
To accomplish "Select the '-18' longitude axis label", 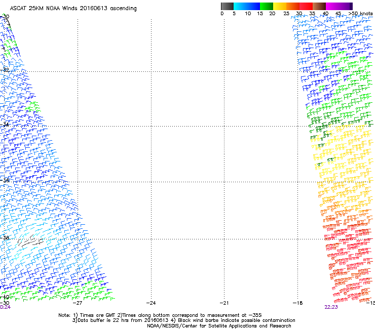I will tap(297, 303).
